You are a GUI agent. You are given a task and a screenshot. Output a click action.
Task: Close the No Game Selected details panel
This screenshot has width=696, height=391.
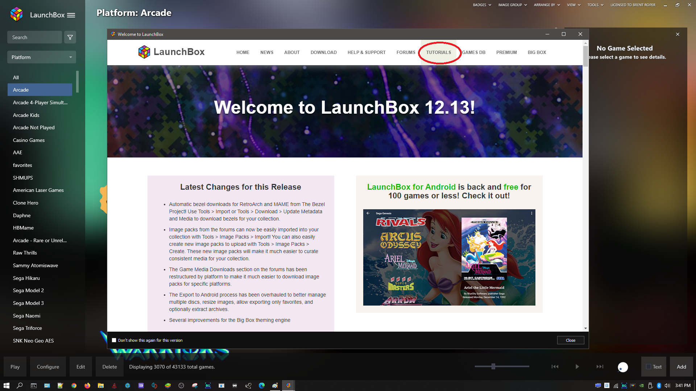[678, 34]
